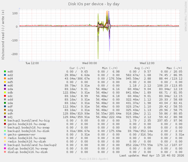The height and width of the screenshot is (162, 188).
Task: Click the 'sdb' legend label
Action: point(10,92)
